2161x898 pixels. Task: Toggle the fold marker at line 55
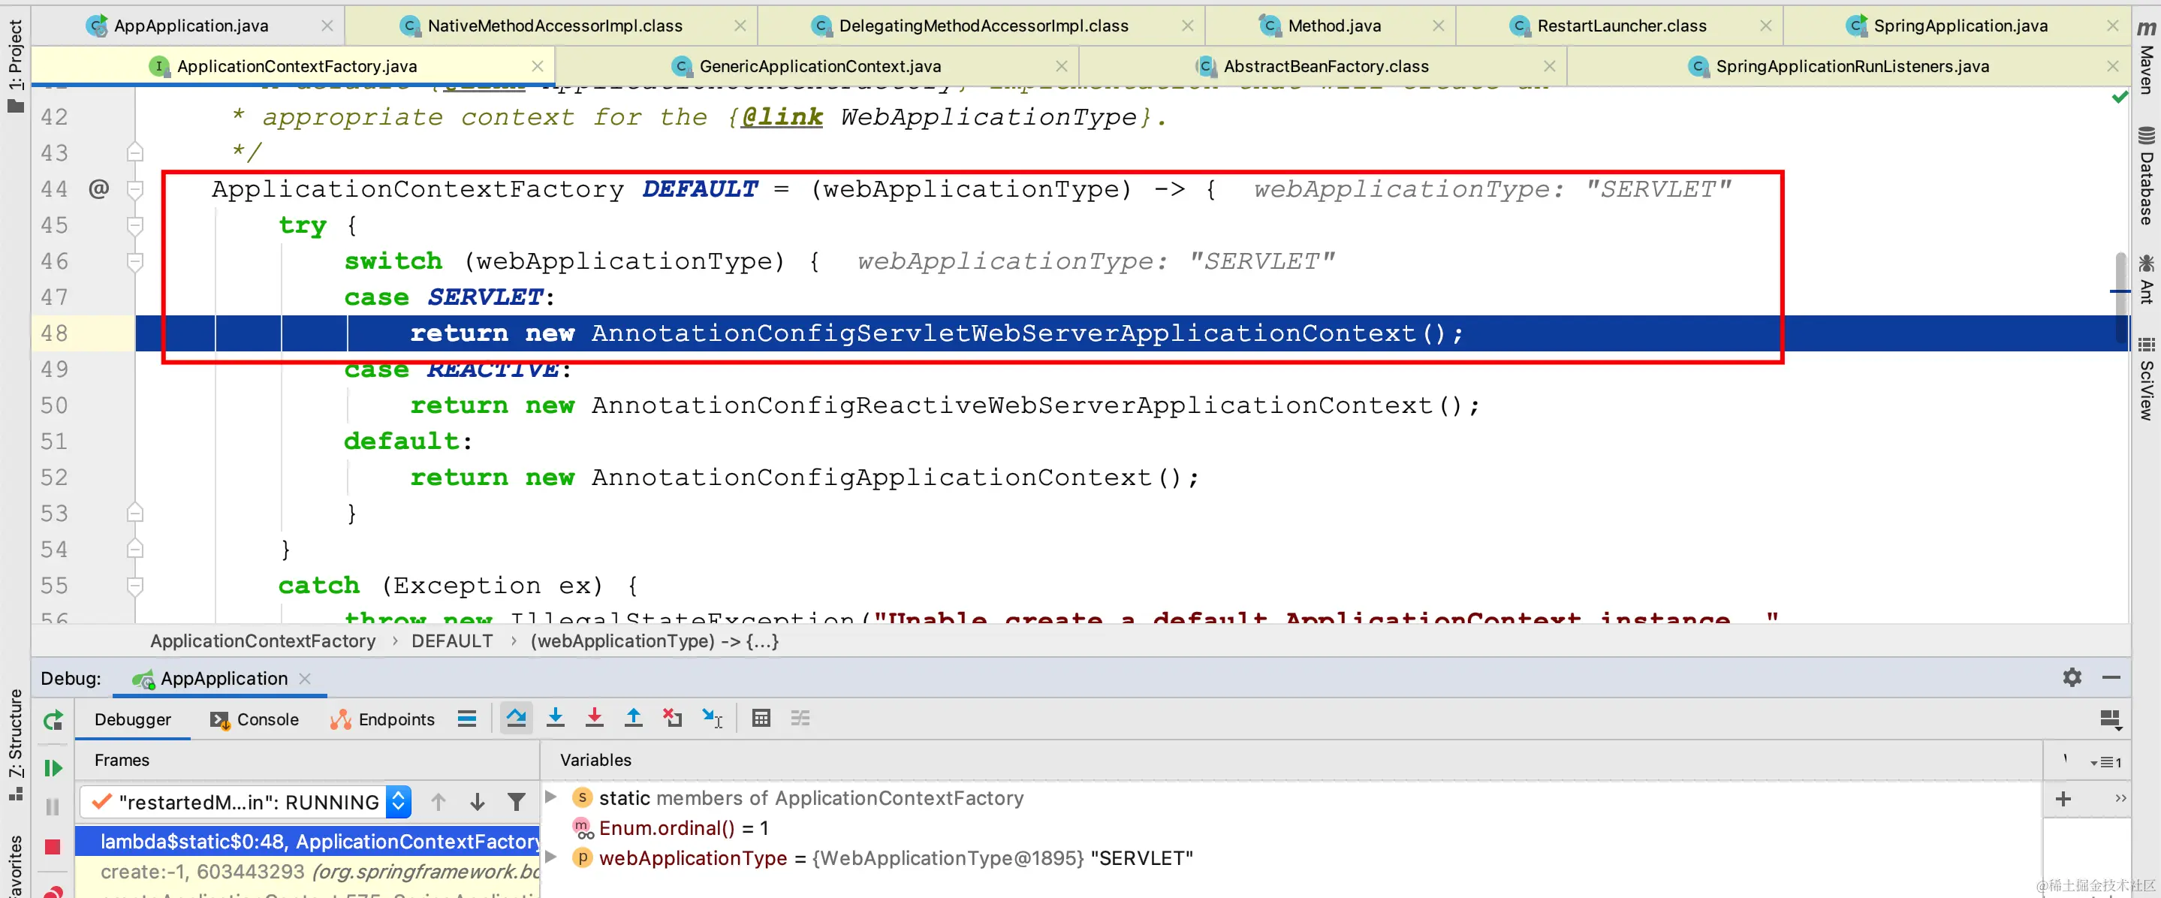135,585
